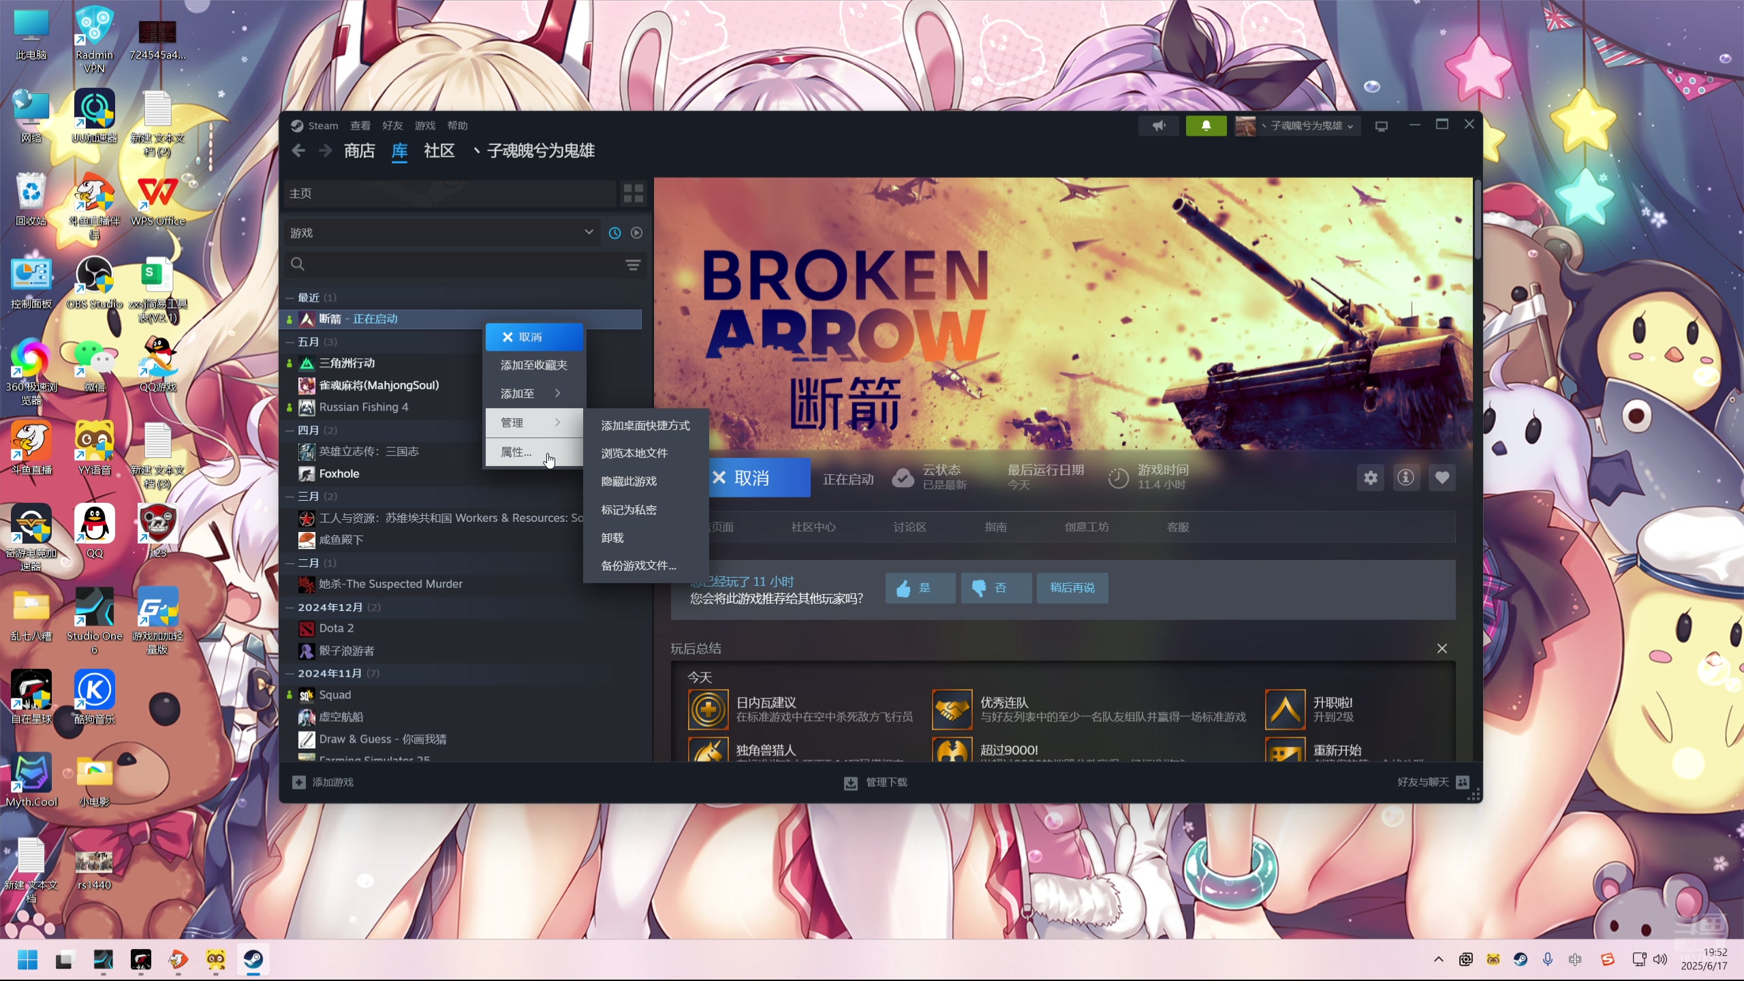Open the 好友 menu

pyautogui.click(x=392, y=126)
